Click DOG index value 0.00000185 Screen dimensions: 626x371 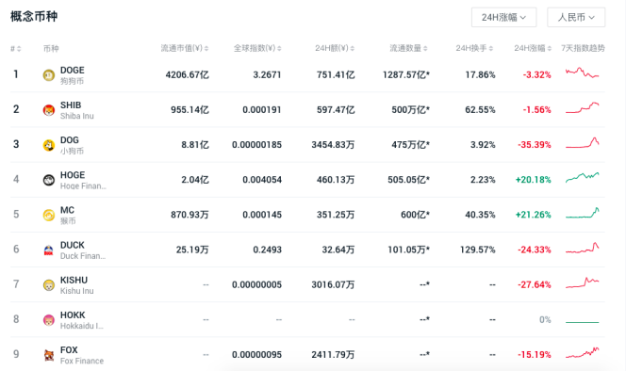click(256, 144)
